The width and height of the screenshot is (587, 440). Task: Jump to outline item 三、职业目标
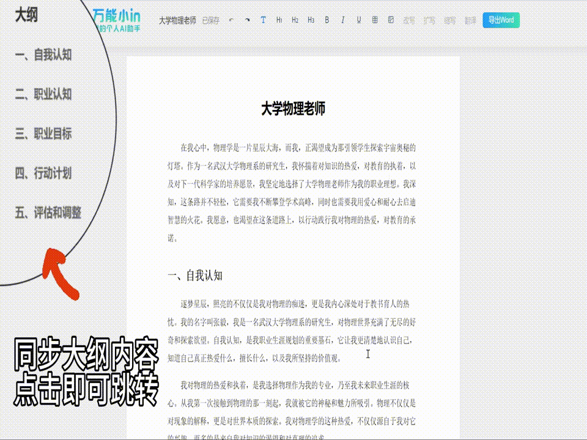click(x=43, y=134)
